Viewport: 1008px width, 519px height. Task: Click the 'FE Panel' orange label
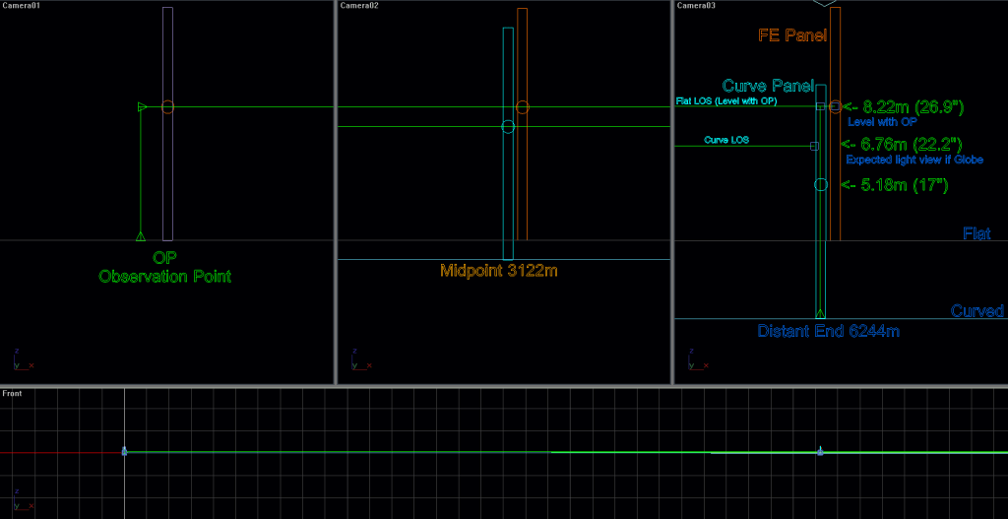pos(791,35)
